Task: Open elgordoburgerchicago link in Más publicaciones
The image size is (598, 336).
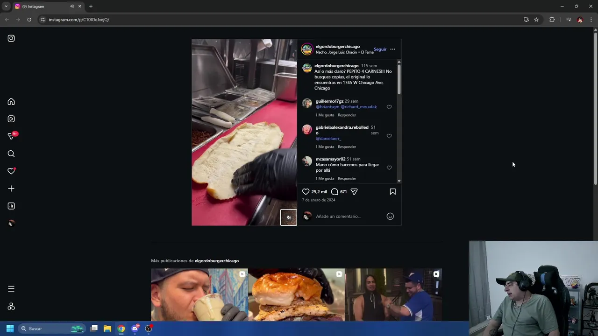Action: tap(216, 261)
